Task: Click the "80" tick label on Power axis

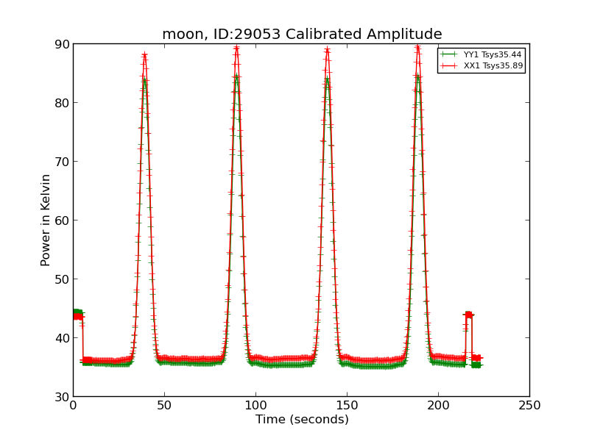Action: click(62, 103)
